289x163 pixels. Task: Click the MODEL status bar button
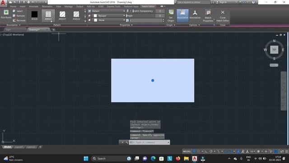tap(187, 151)
